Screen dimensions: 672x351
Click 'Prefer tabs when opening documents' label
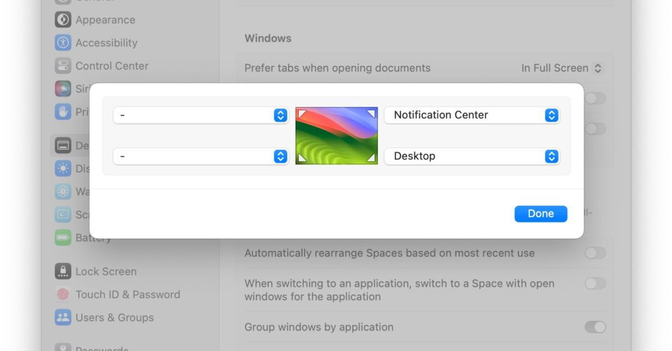(337, 68)
